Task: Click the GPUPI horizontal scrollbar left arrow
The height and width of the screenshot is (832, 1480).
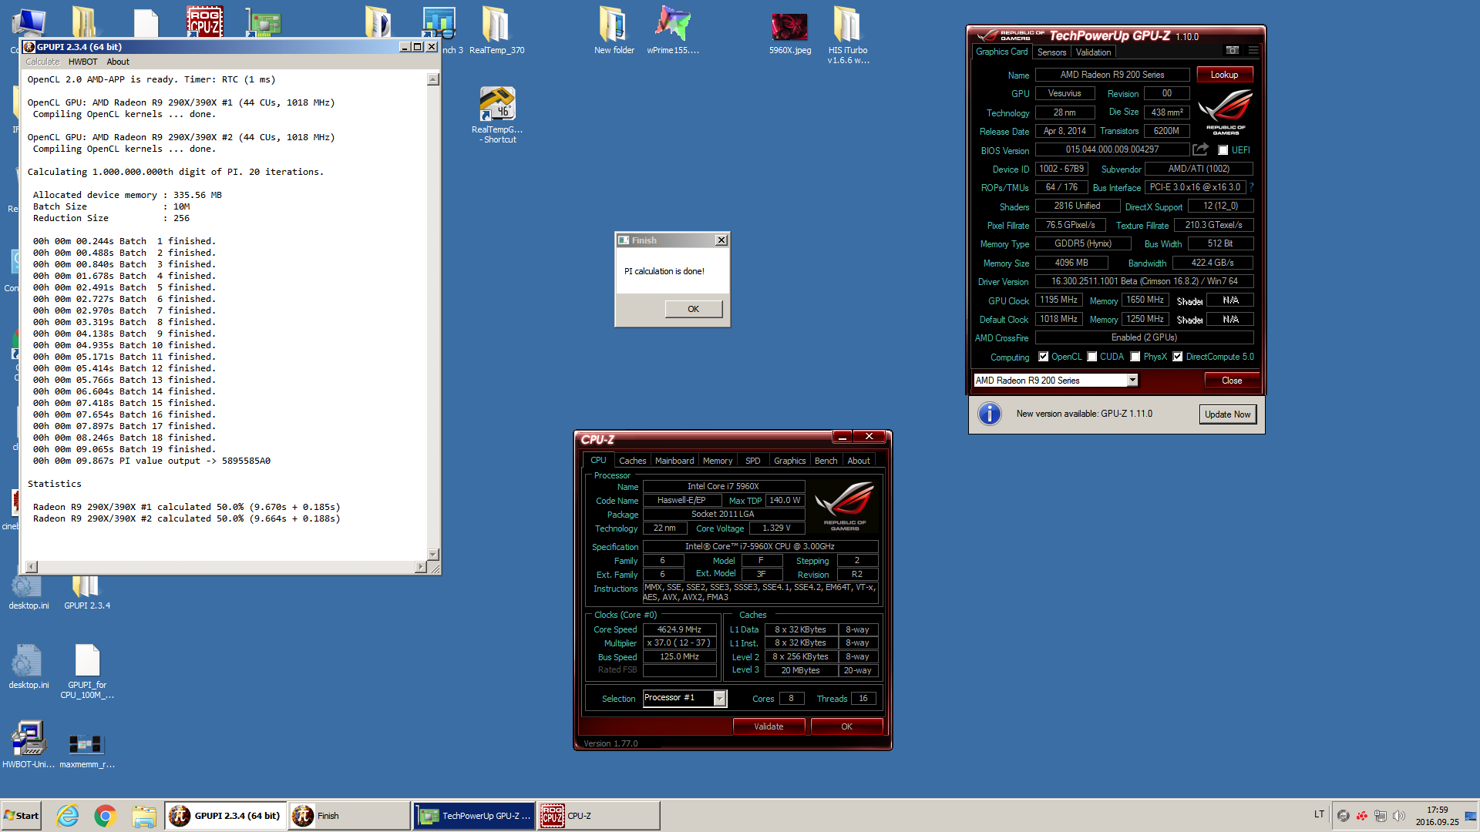Action: coord(32,567)
